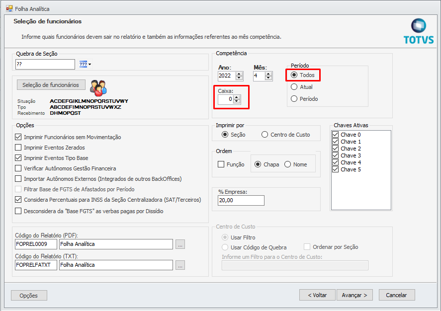Click the employees group icon
Screen dimensions: 441x311
98,88
